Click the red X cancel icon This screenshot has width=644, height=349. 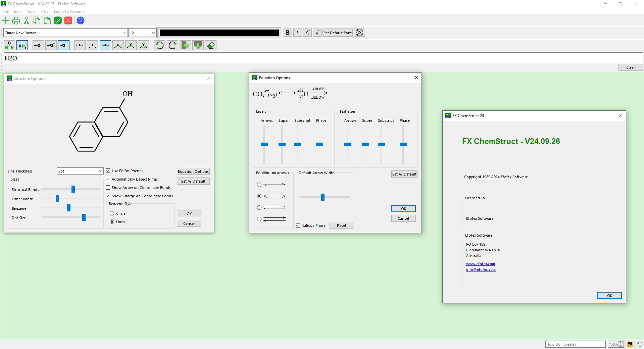click(68, 20)
